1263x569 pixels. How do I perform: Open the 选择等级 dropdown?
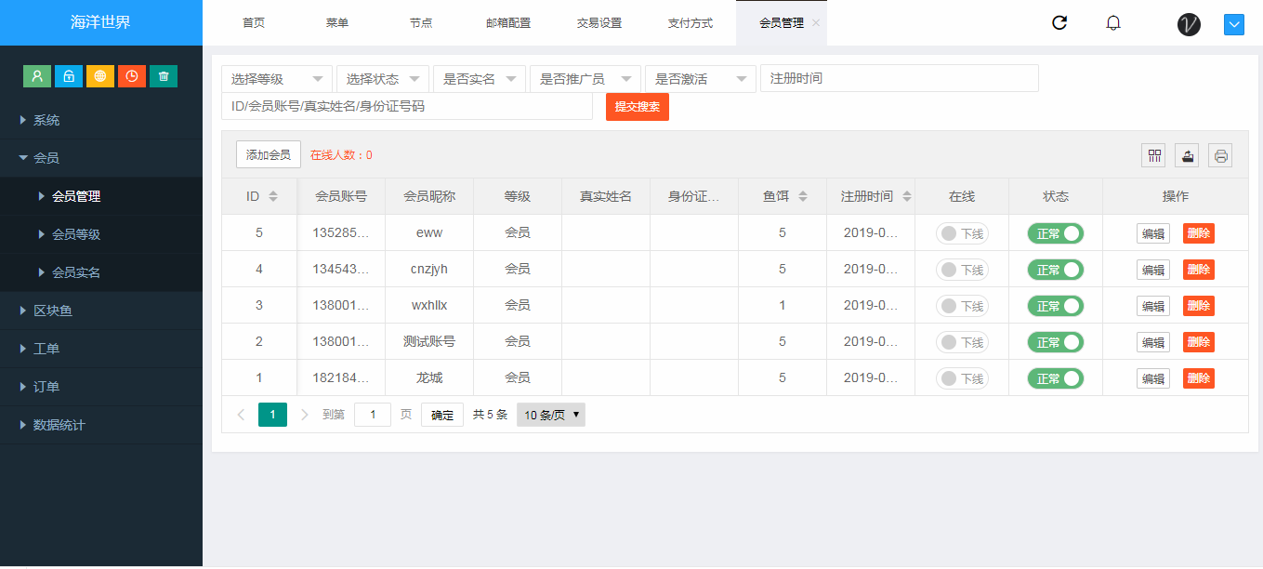coord(277,79)
